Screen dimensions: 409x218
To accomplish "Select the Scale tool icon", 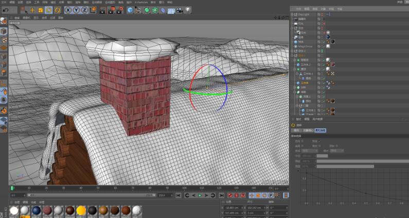I will coord(41,10).
